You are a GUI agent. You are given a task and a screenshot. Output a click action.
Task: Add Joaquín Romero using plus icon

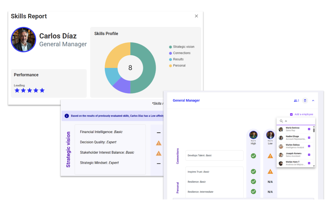tap(309, 155)
